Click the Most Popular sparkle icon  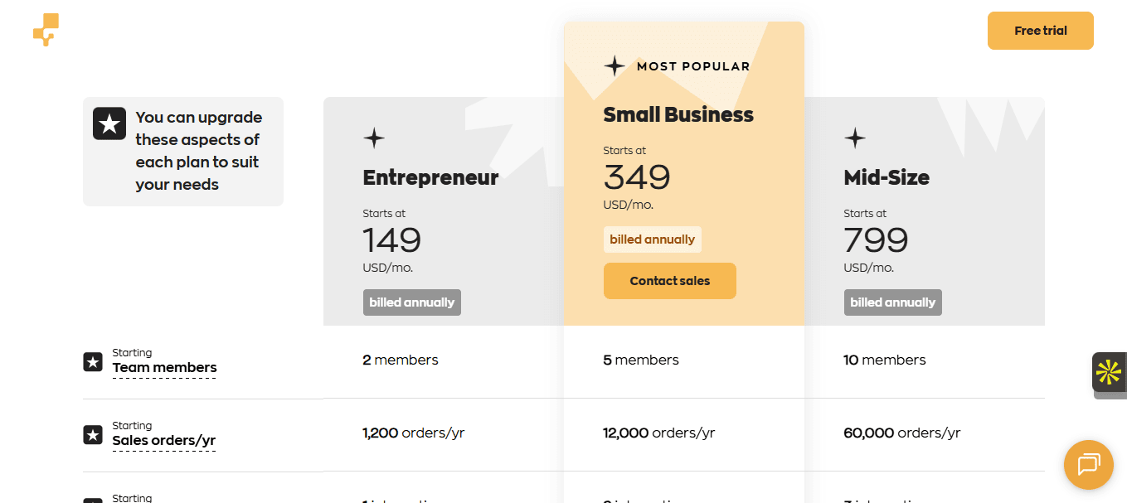(x=615, y=66)
